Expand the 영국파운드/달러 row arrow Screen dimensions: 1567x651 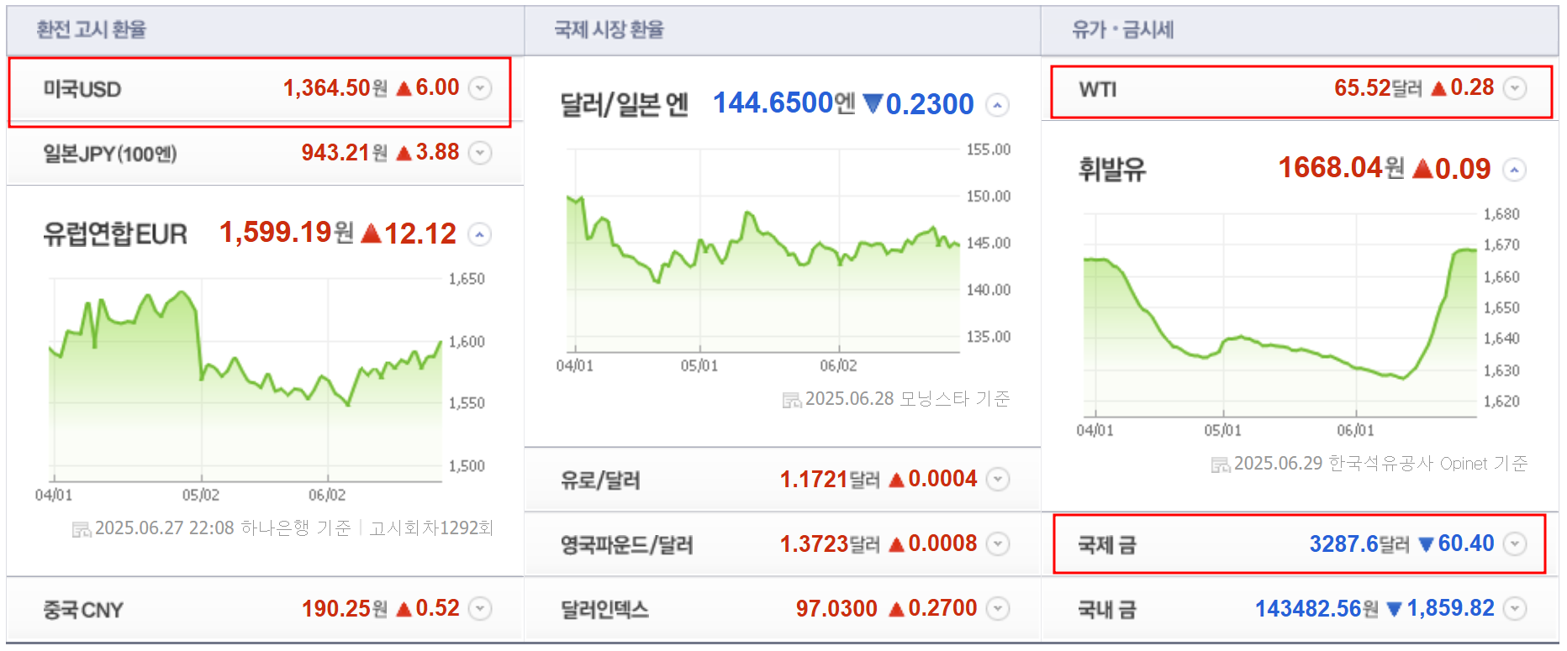997,543
